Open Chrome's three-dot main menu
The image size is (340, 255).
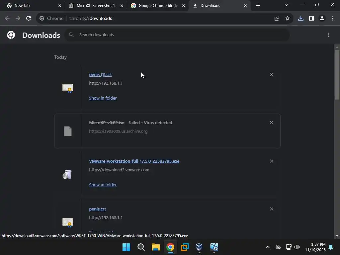333,19
